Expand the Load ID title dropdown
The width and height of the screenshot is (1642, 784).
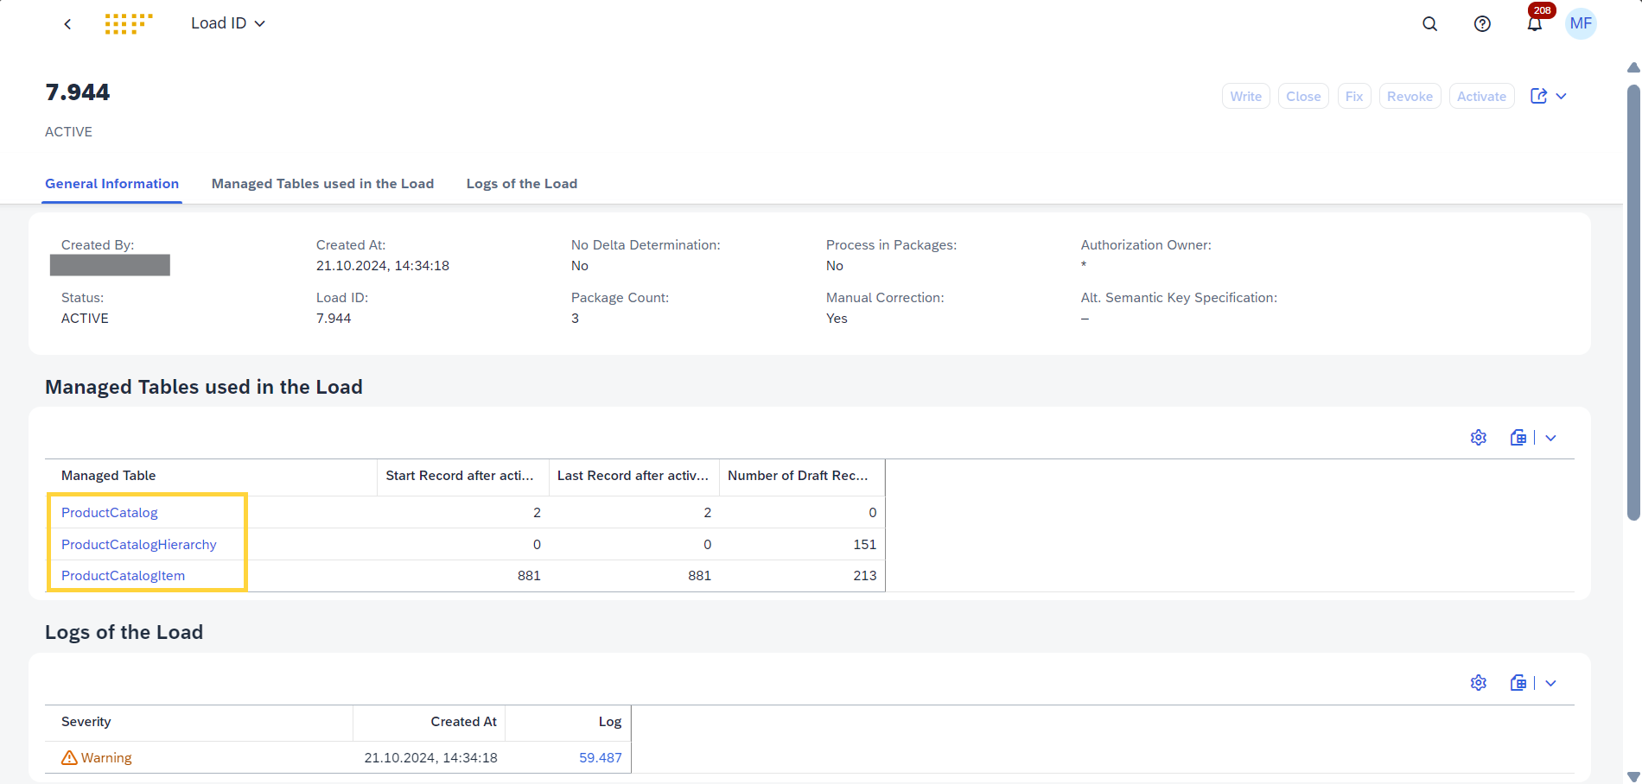(x=228, y=23)
